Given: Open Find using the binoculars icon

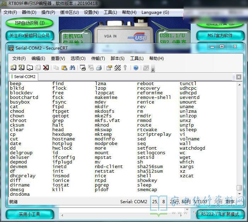Looking at the screenshot, I should pyautogui.click(x=72, y=68).
